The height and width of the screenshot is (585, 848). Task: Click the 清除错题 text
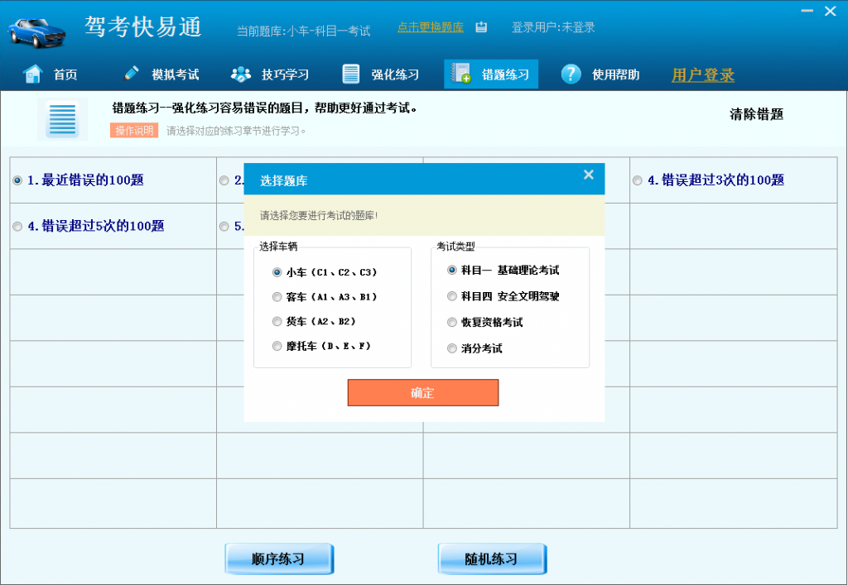click(x=756, y=114)
